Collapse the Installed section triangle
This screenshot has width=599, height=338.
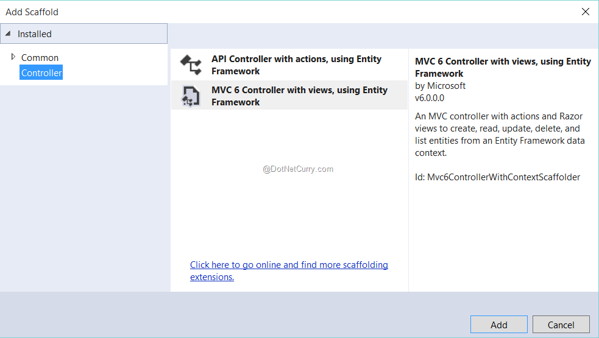pyautogui.click(x=8, y=33)
